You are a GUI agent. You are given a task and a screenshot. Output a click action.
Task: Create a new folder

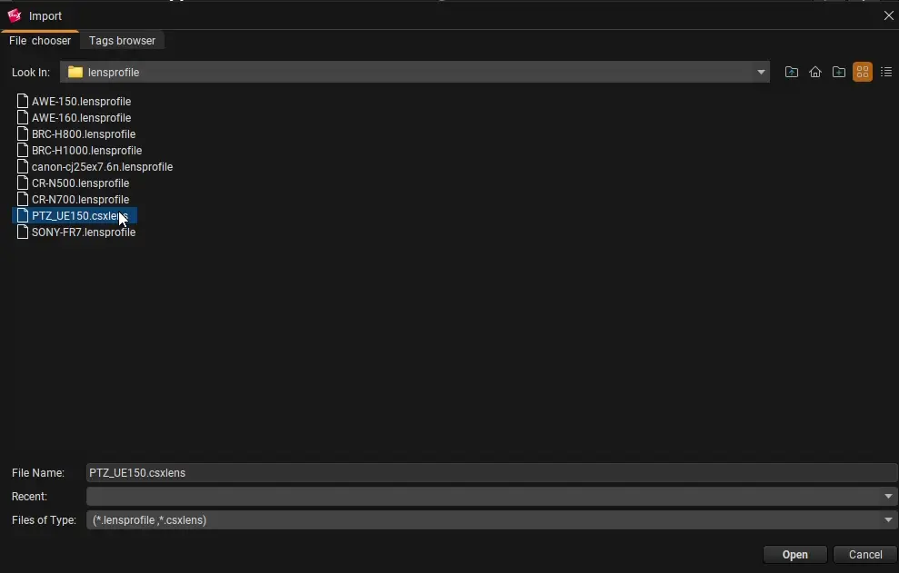pyautogui.click(x=839, y=73)
